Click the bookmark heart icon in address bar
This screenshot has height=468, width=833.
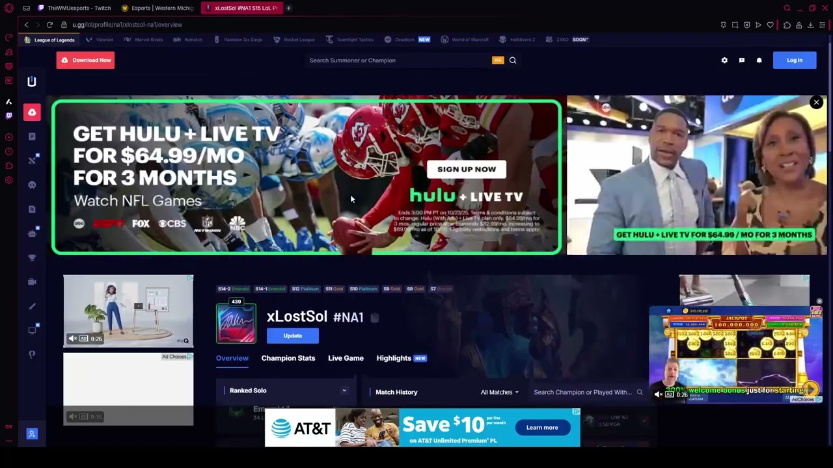[x=771, y=25]
